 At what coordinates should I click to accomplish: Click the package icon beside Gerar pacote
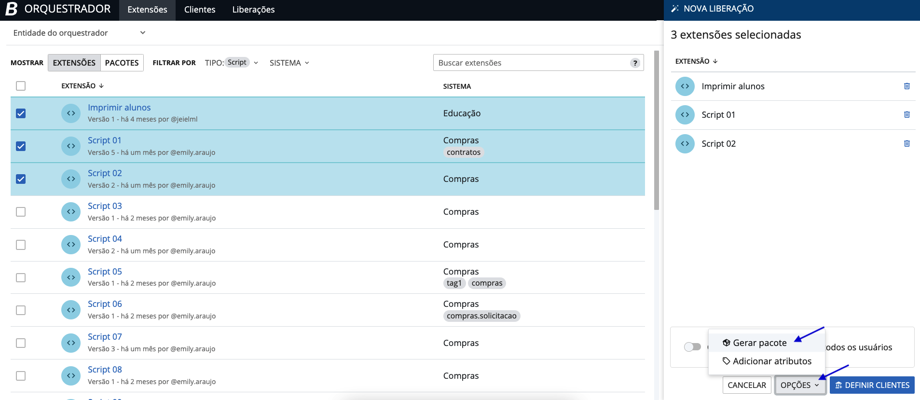(x=726, y=343)
